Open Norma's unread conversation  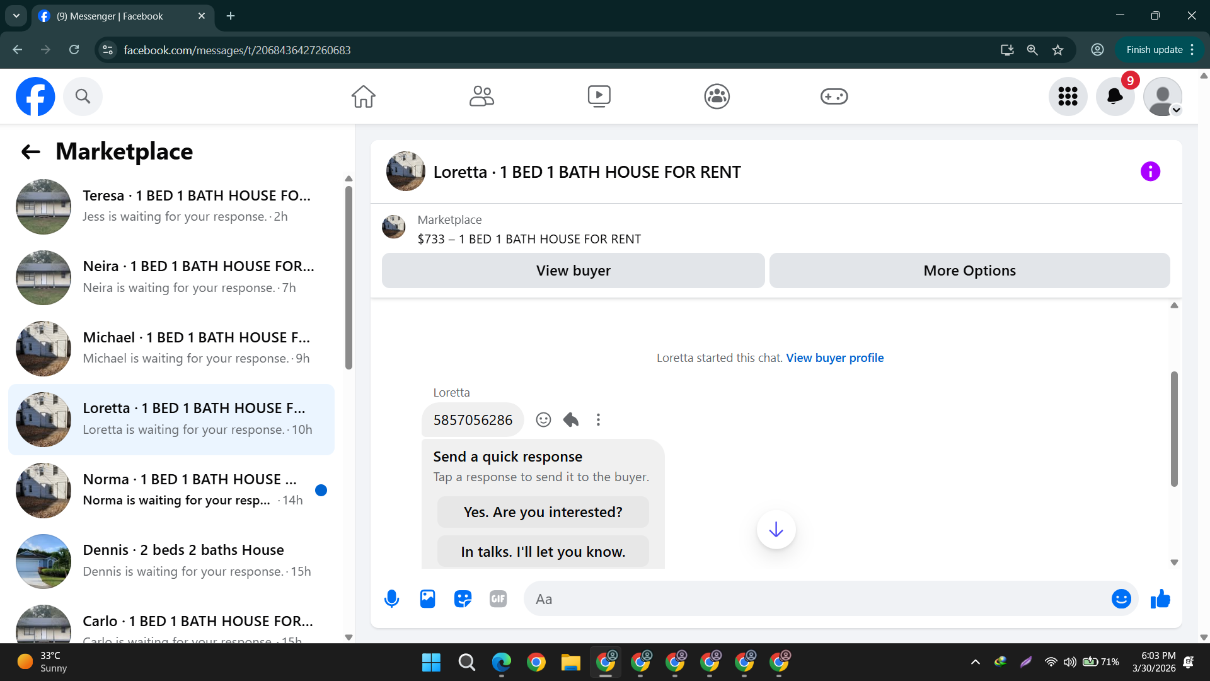tap(171, 490)
